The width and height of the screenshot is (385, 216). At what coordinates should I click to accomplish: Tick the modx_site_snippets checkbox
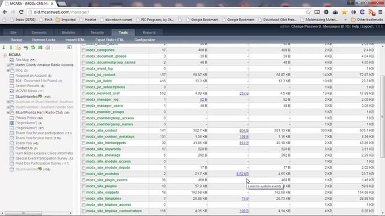click(84, 193)
